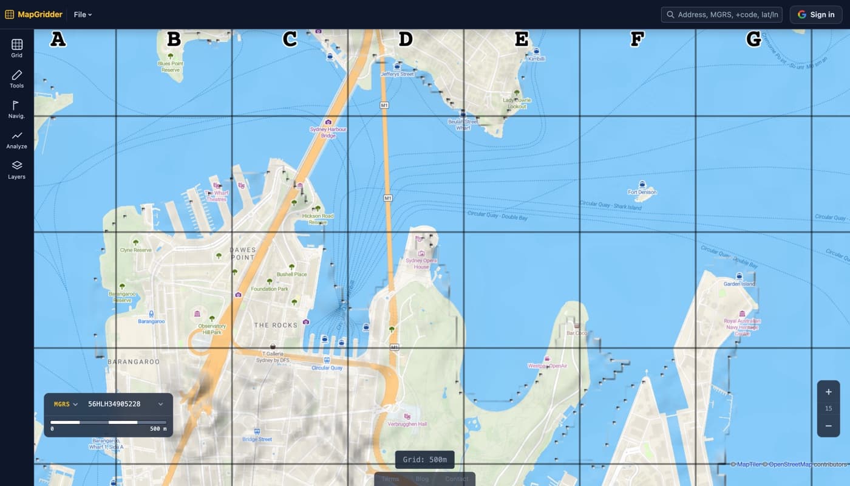Open the Terms link

click(x=390, y=479)
